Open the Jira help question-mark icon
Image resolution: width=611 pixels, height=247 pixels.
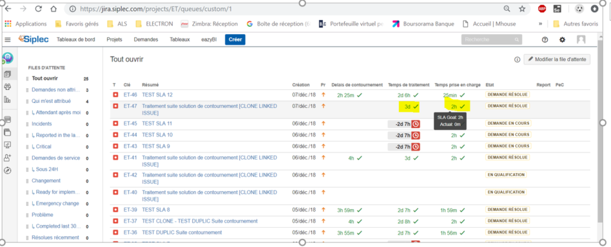(545, 40)
